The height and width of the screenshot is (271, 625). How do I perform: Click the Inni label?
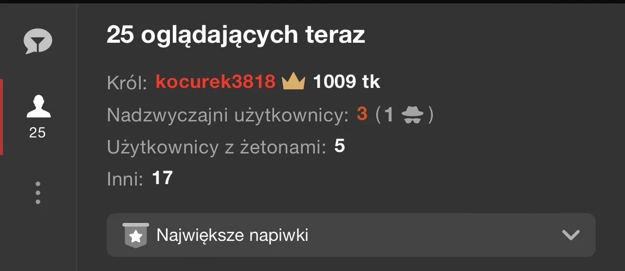coord(125,179)
